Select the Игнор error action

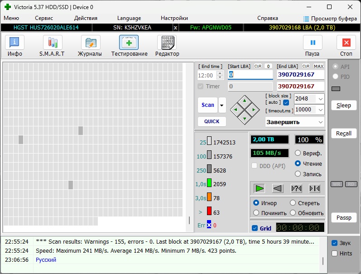256,203
